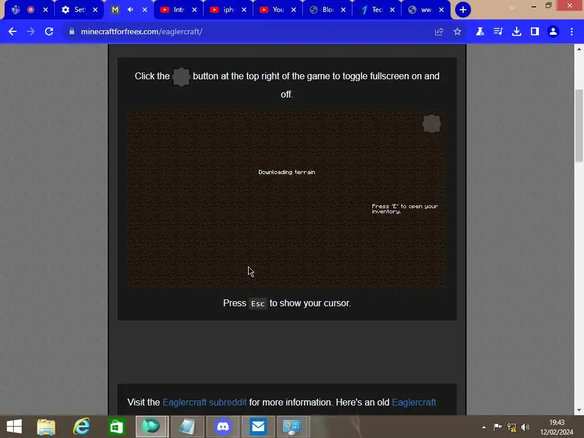Open the Control Panel taskbar icon
584x438 pixels.
(x=293, y=427)
